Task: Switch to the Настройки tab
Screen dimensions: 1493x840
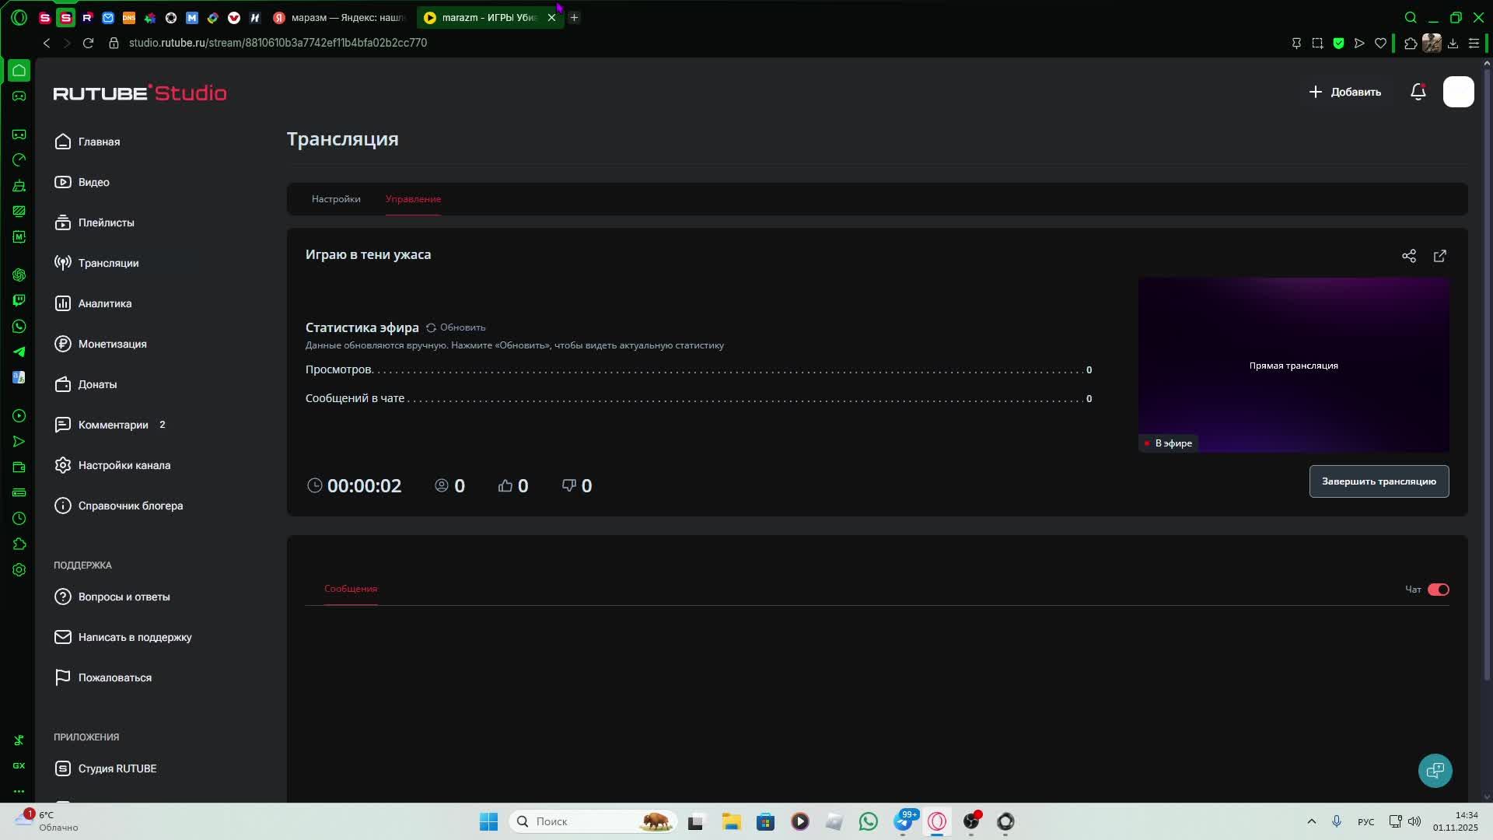Action: click(x=336, y=199)
